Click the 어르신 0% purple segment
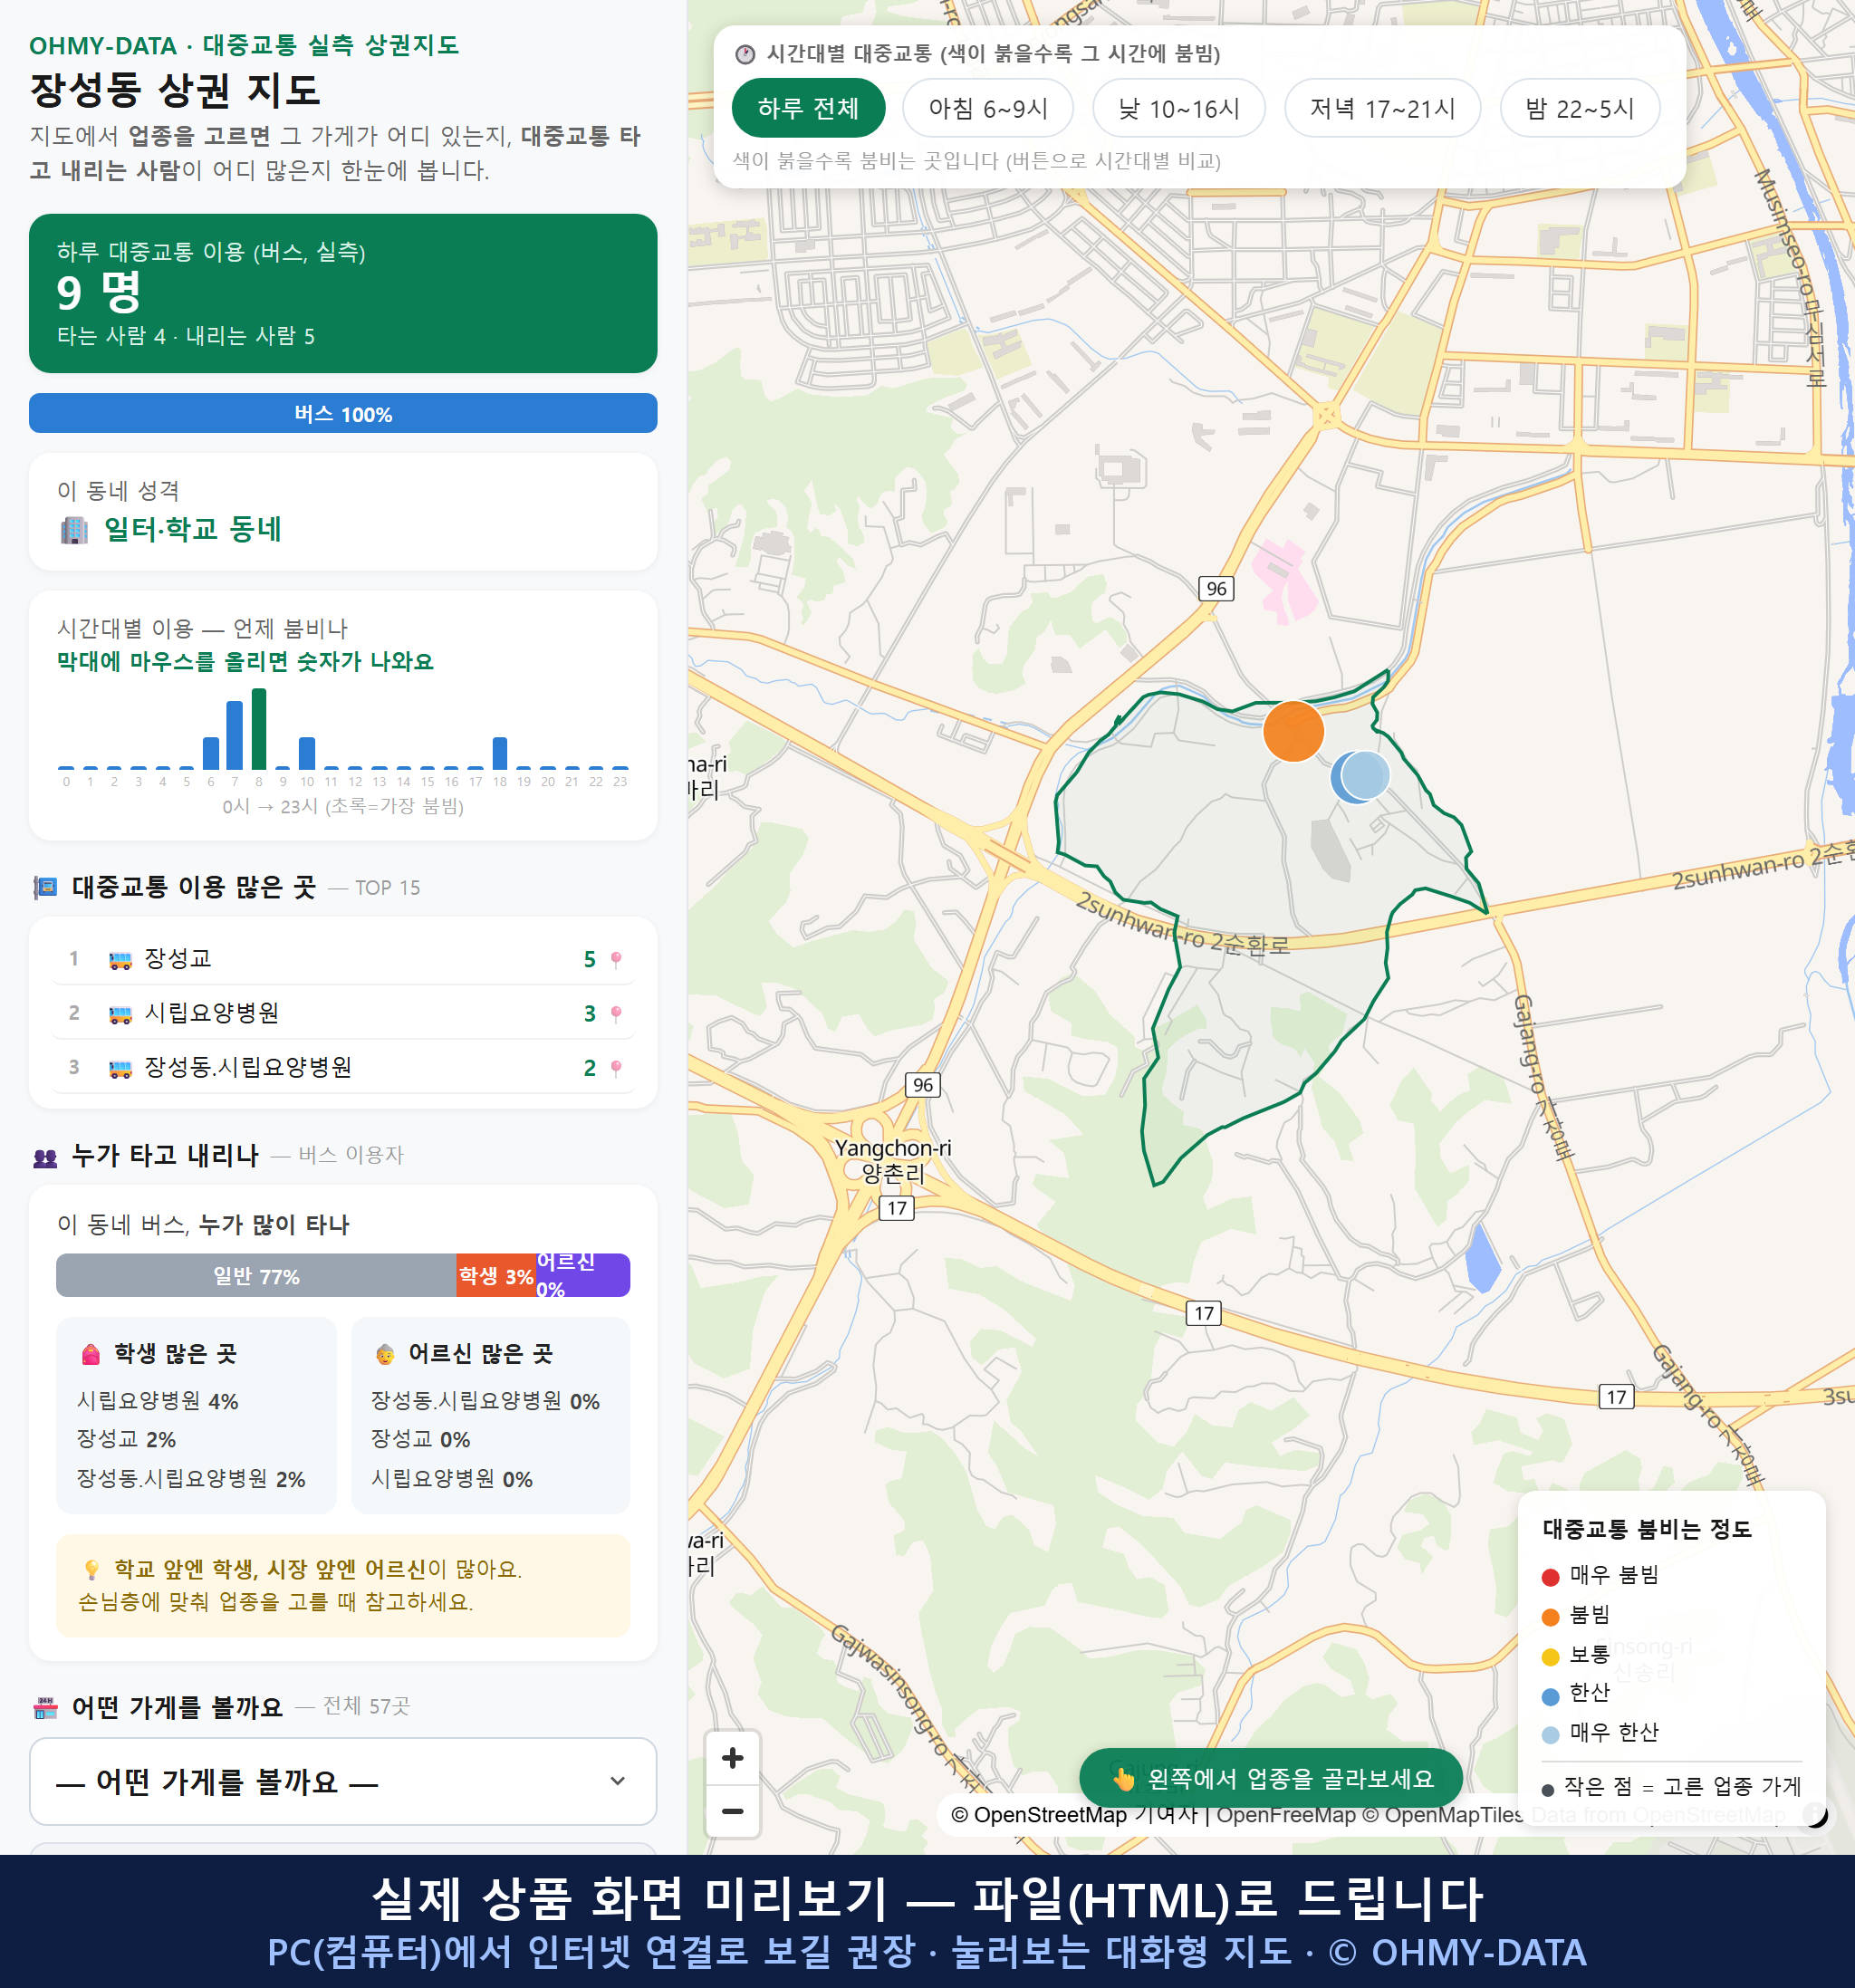The width and height of the screenshot is (1855, 1988). (x=583, y=1275)
